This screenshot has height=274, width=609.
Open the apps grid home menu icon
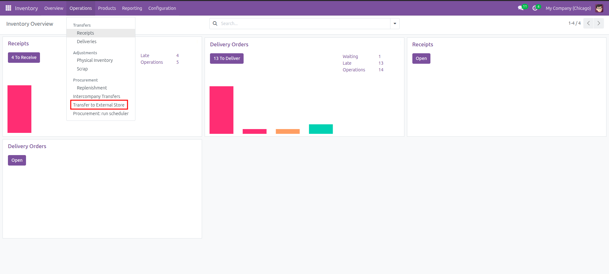pos(8,8)
